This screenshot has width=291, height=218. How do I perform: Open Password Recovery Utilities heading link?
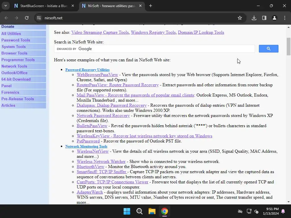click(x=88, y=70)
